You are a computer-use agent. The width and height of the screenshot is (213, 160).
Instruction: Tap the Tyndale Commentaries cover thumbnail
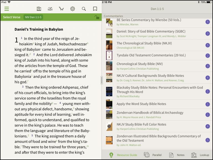coord(109,55)
